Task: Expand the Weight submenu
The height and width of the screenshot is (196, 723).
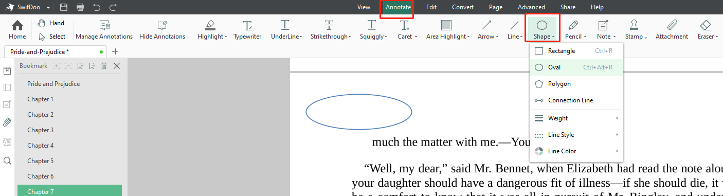Action: (x=576, y=118)
